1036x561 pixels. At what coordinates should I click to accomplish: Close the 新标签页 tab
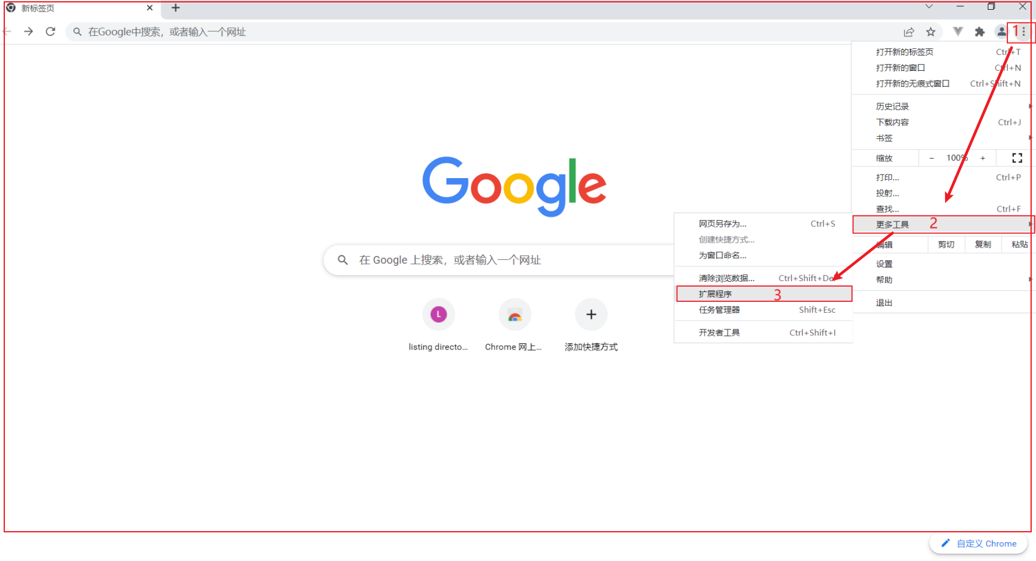pyautogui.click(x=149, y=8)
